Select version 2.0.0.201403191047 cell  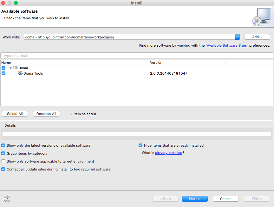click(x=169, y=73)
